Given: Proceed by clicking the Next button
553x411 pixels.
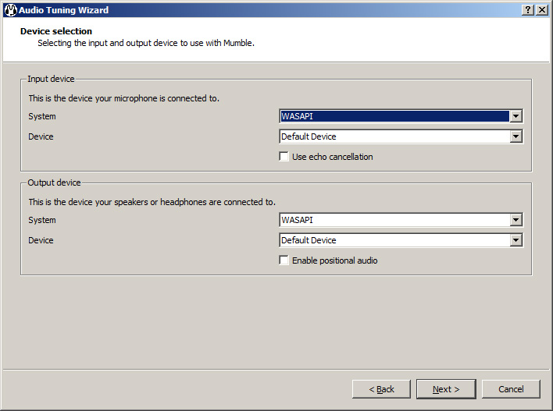Looking at the screenshot, I should click(446, 389).
